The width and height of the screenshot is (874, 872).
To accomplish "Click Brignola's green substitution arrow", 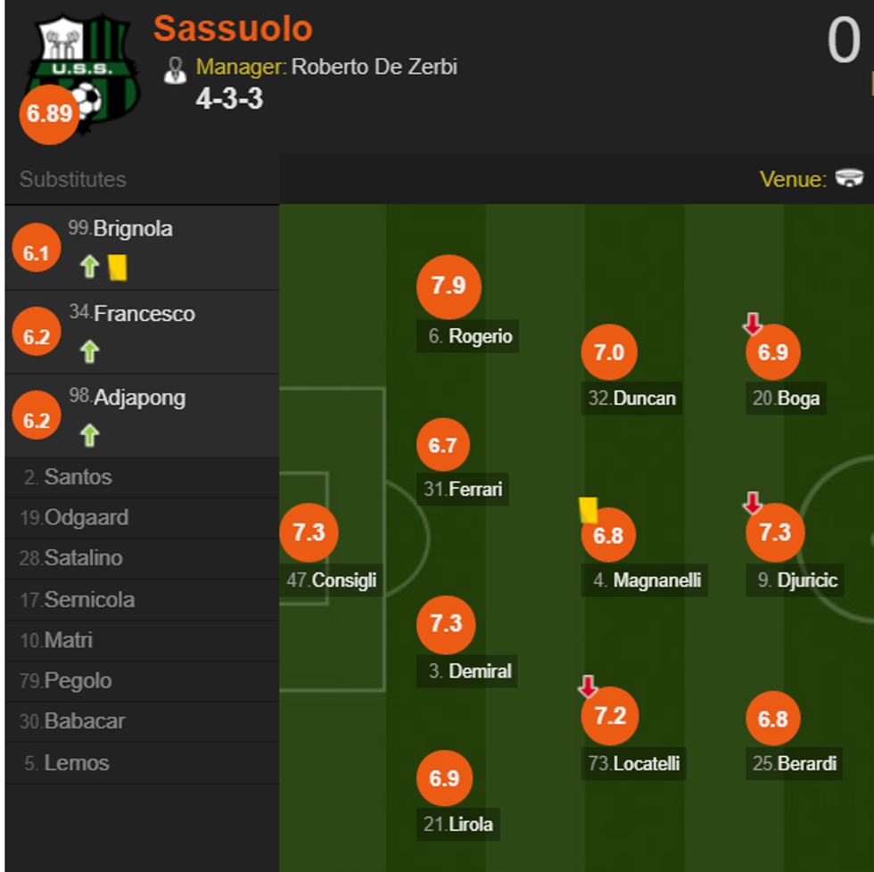I will (x=89, y=267).
